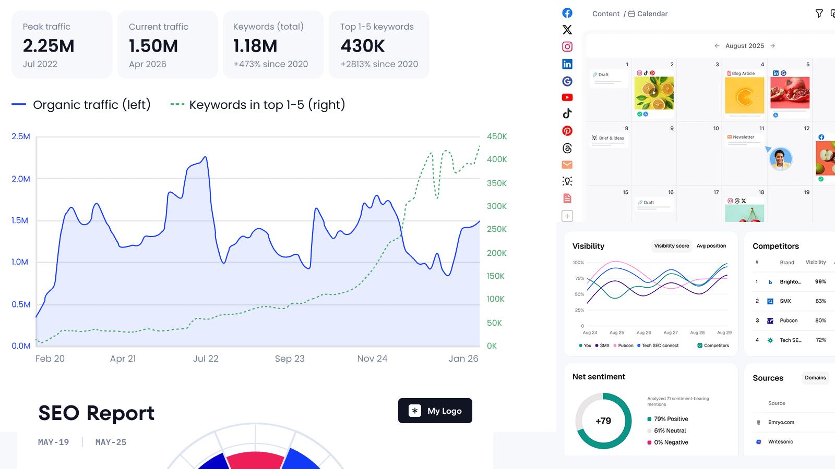Click the asterisk icon in My Logo button
The height and width of the screenshot is (469, 835).
(x=415, y=411)
